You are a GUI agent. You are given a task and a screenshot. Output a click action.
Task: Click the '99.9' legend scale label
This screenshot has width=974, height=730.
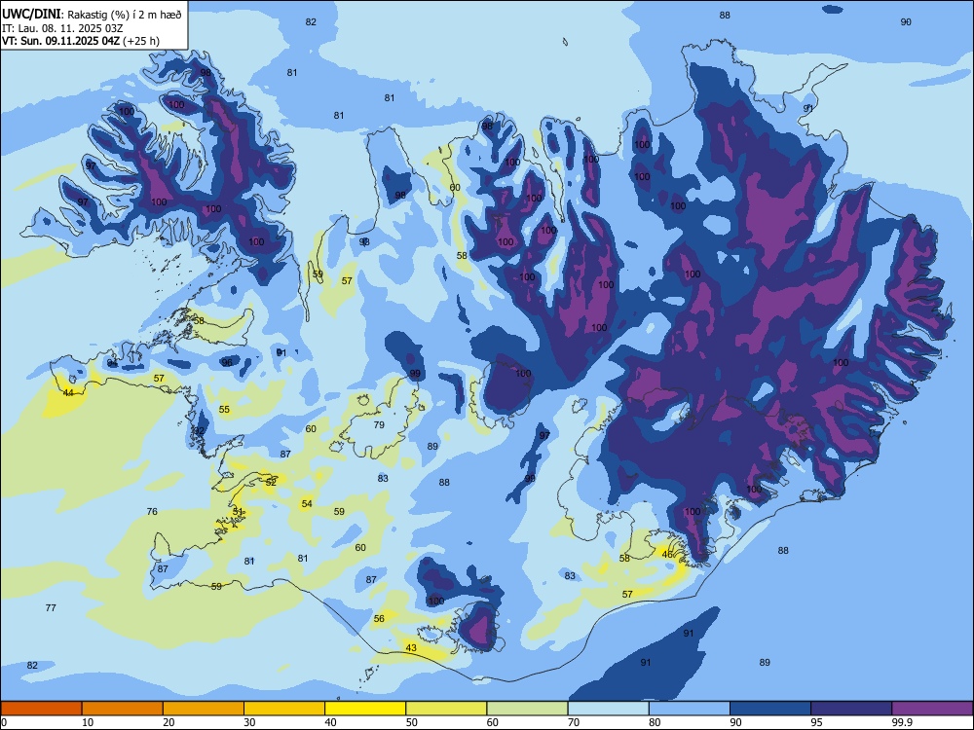[902, 722]
